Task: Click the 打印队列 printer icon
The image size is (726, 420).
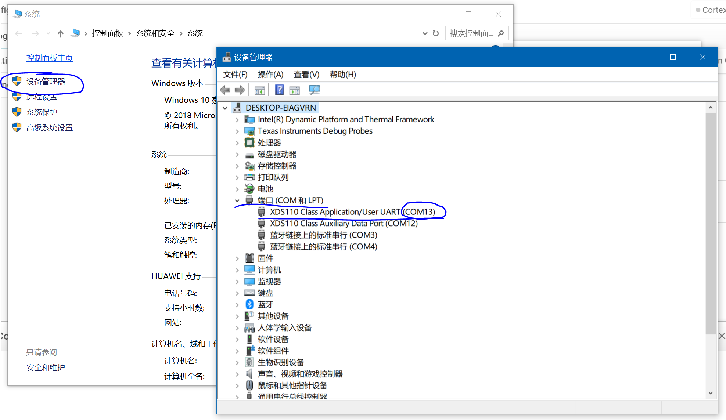Action: click(x=249, y=177)
